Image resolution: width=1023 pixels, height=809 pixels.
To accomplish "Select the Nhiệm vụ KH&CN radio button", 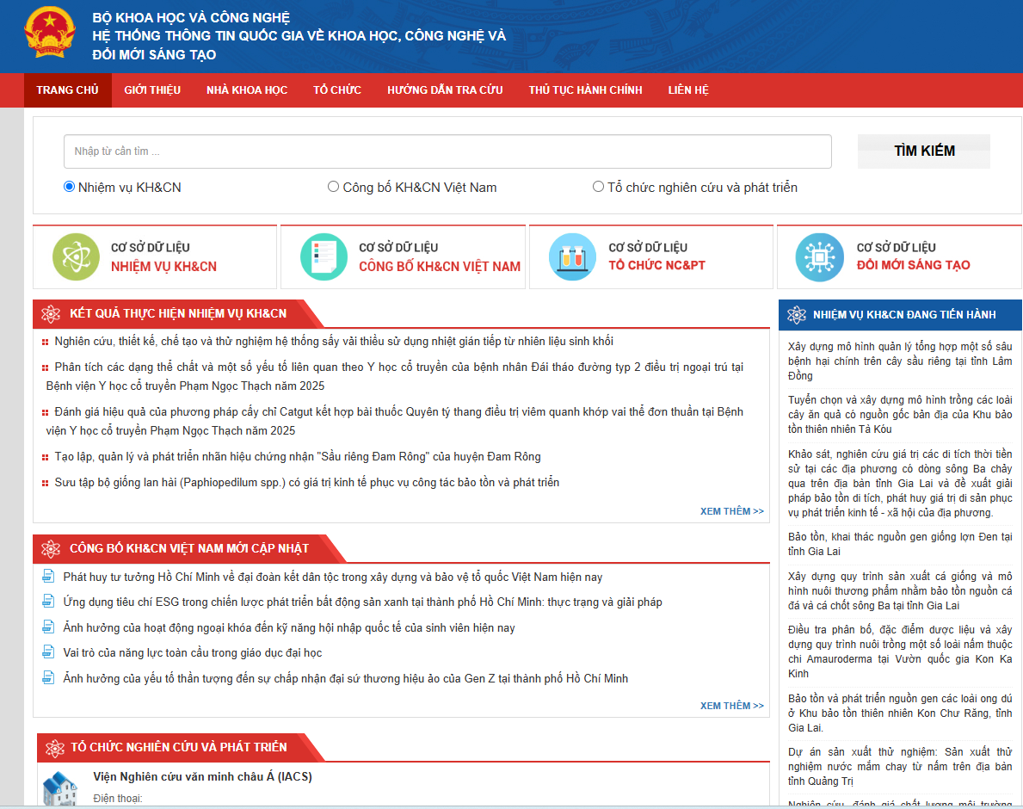I will pos(69,187).
